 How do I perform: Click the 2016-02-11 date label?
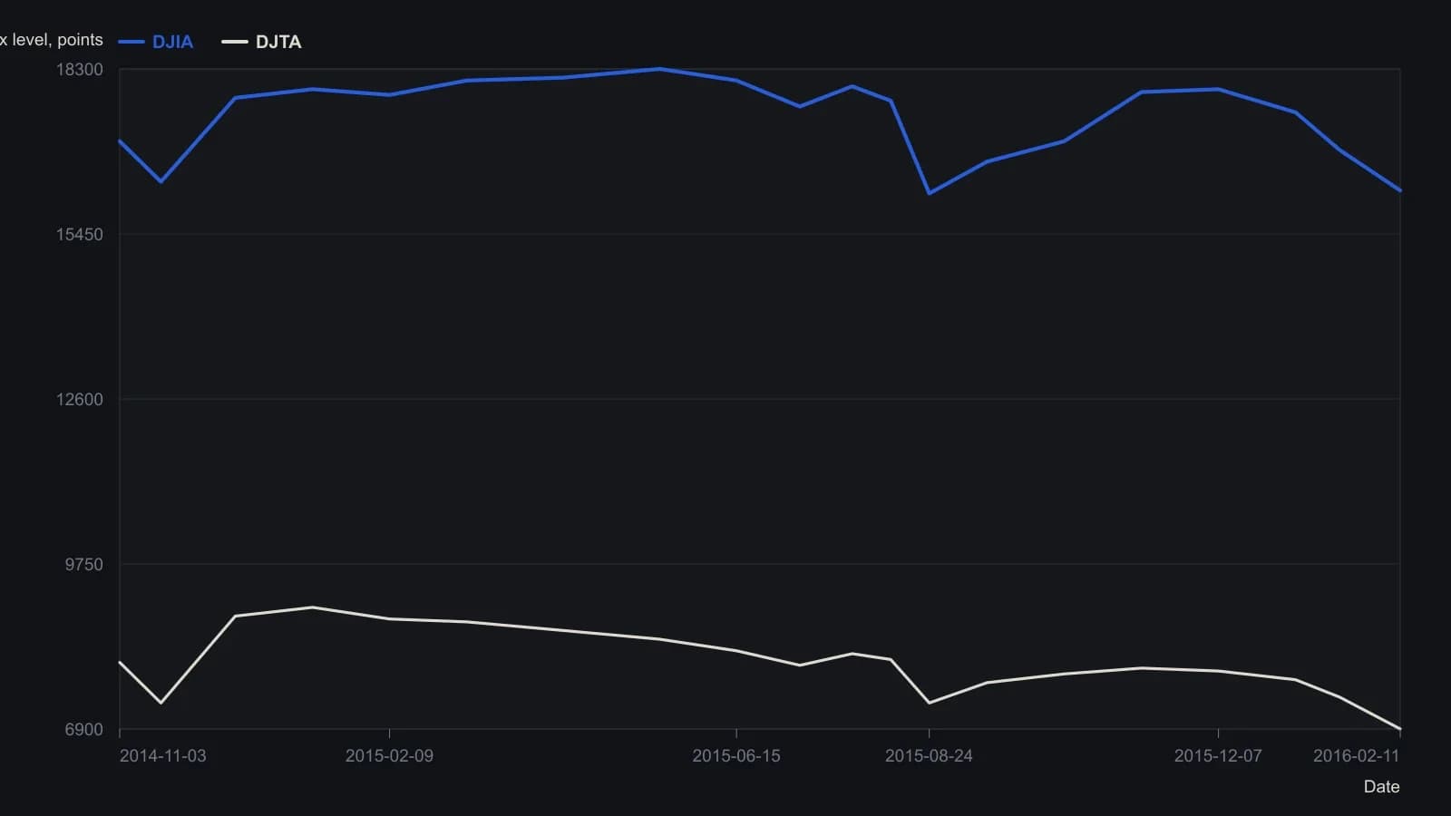(x=1357, y=756)
